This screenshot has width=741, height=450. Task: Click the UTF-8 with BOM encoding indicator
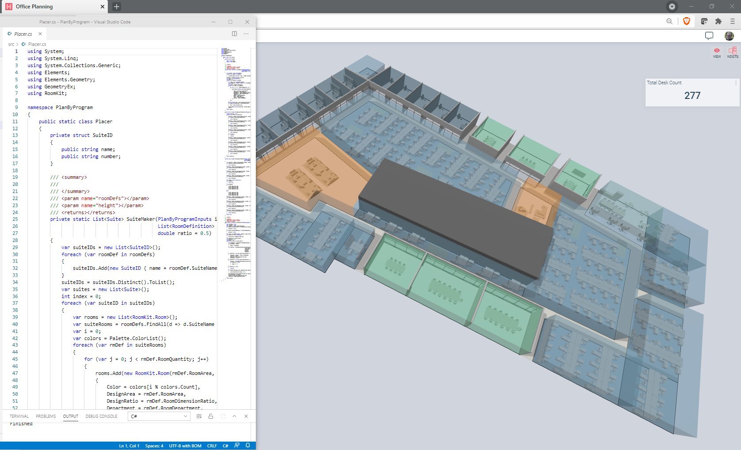[x=185, y=446]
